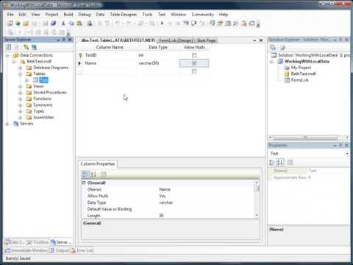
Task: Open the Properties object dropdown showing Test
Action: click(347, 154)
